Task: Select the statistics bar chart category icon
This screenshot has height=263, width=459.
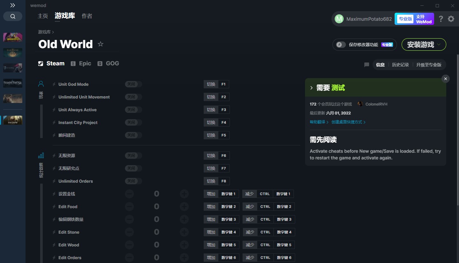Action: pyautogui.click(x=41, y=156)
